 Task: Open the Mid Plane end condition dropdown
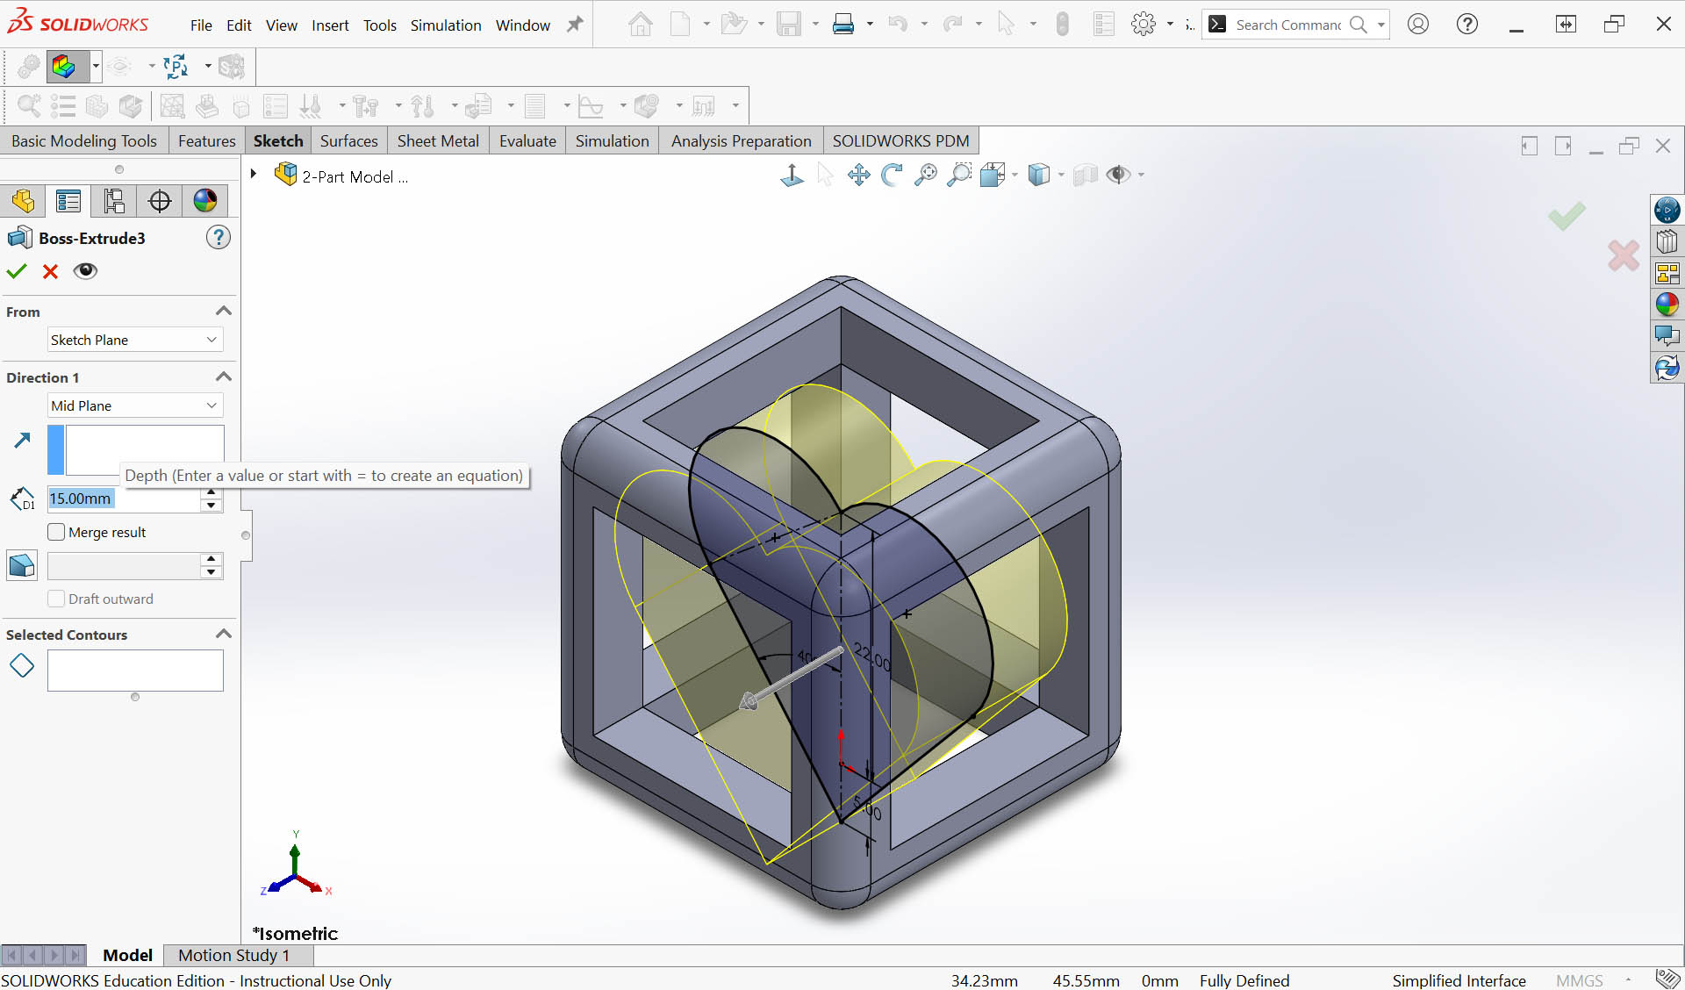tap(135, 405)
